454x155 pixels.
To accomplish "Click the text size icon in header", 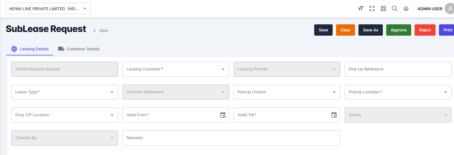I will [360, 8].
